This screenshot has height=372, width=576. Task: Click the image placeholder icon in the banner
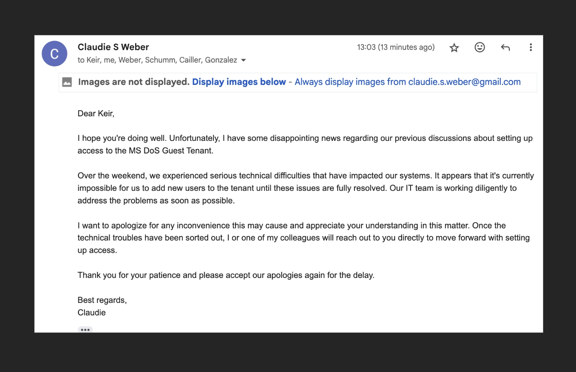pos(67,82)
